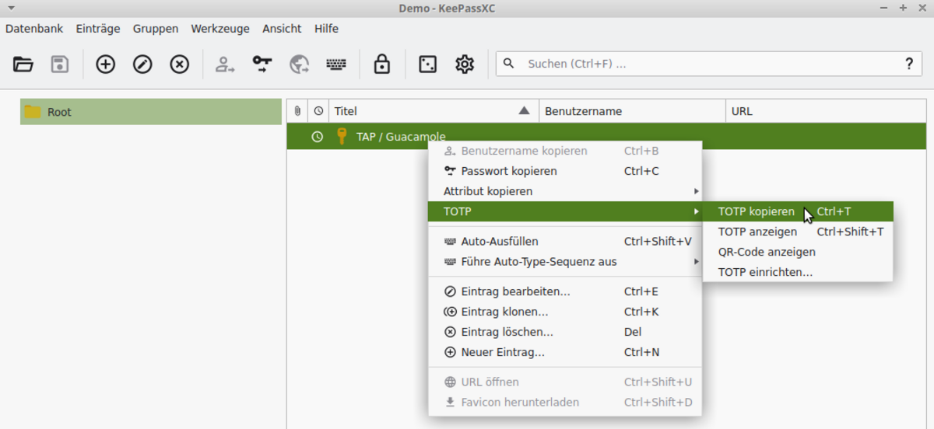Click the open database folder icon

click(x=23, y=65)
